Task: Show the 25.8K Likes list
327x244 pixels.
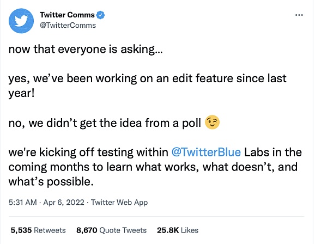Action: coord(178,230)
